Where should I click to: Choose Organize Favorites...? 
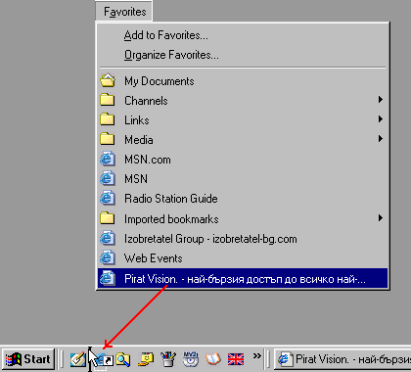click(x=243, y=55)
